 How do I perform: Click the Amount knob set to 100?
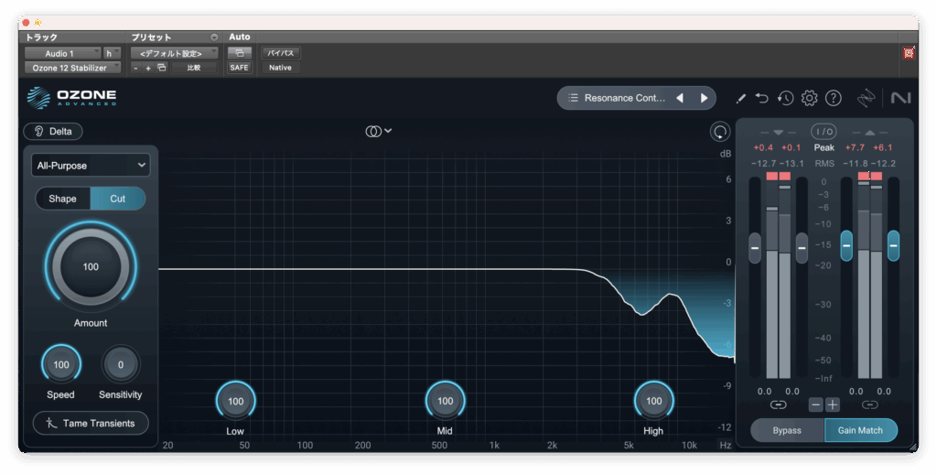click(91, 267)
